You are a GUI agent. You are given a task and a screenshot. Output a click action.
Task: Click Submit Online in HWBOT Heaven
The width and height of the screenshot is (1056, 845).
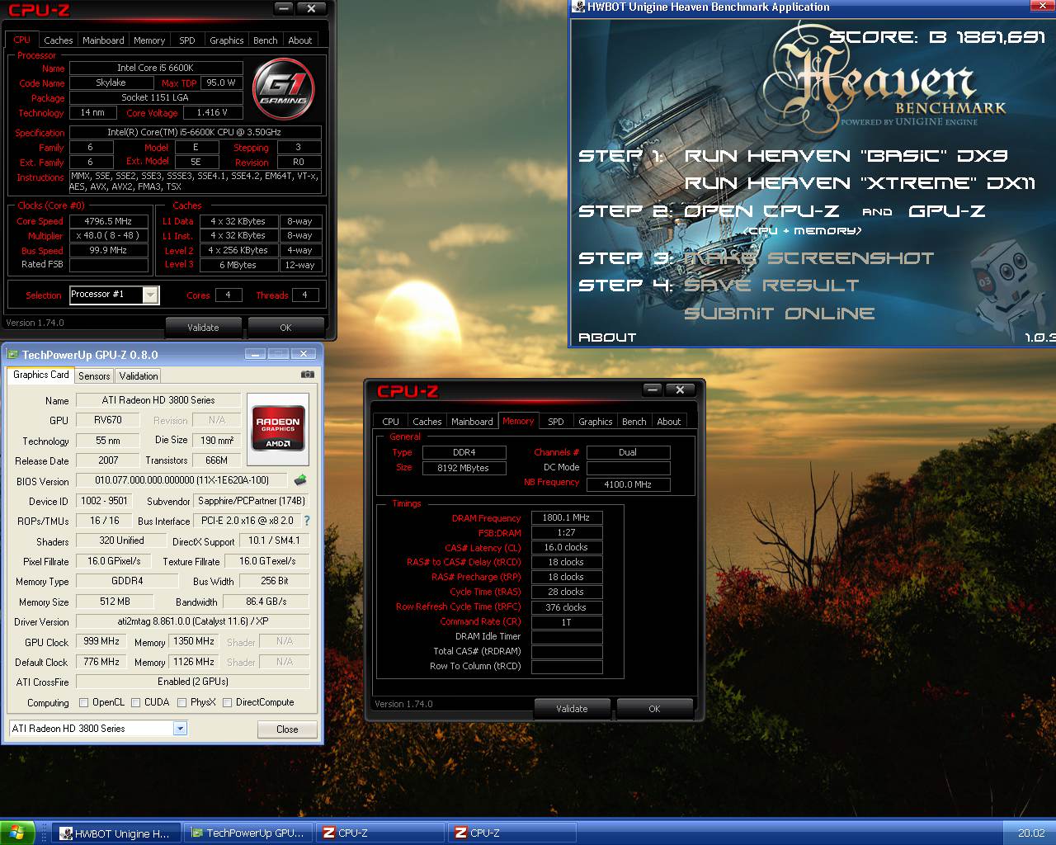pos(780,314)
